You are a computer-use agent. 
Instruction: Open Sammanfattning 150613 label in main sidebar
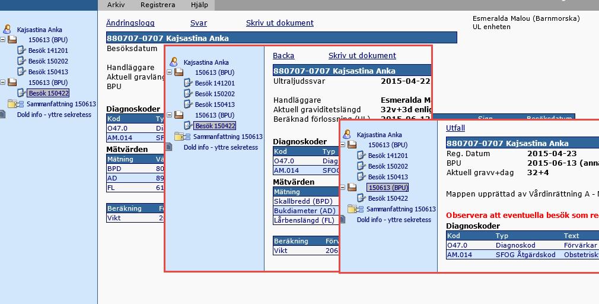pos(61,104)
